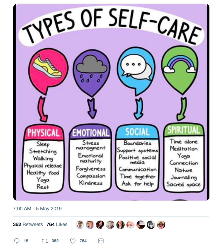Click the EMOTIONAL purple header label
This screenshot has width=222, height=249.
click(x=91, y=132)
